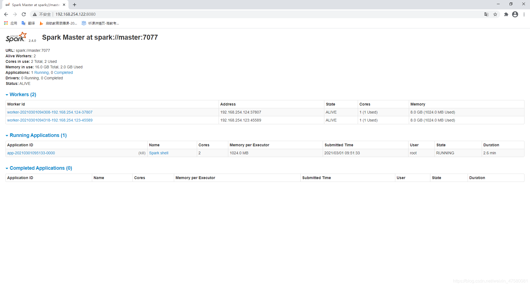
Task: Open the 启航教育录播课 bookmark
Action: [x=58, y=23]
